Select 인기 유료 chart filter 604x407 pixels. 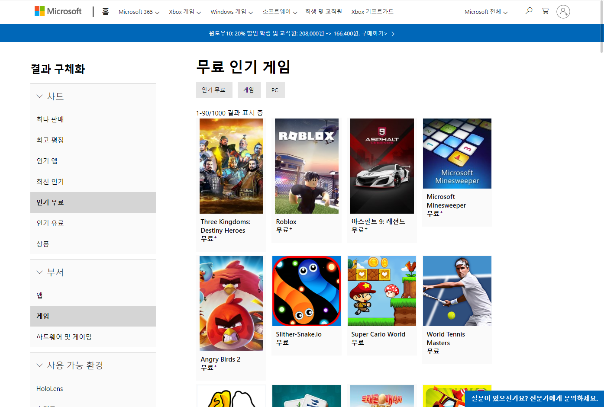tap(93, 223)
